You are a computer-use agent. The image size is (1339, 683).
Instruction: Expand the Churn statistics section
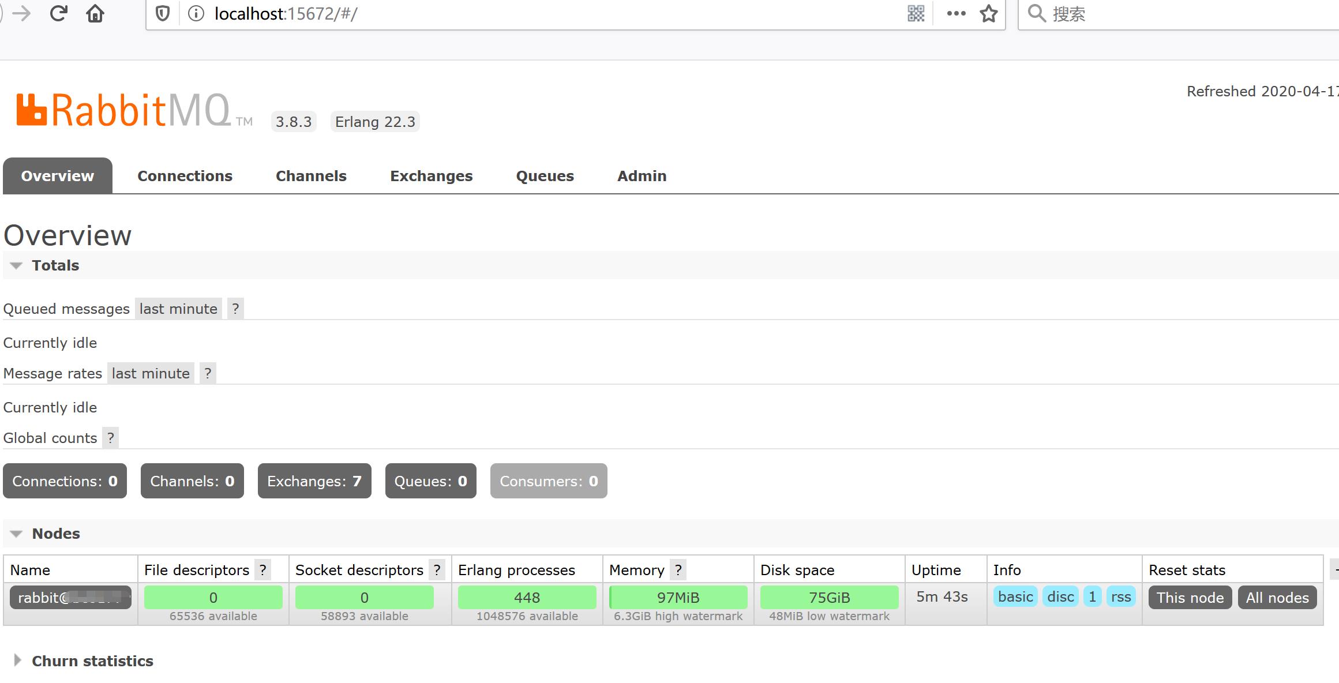coord(82,661)
